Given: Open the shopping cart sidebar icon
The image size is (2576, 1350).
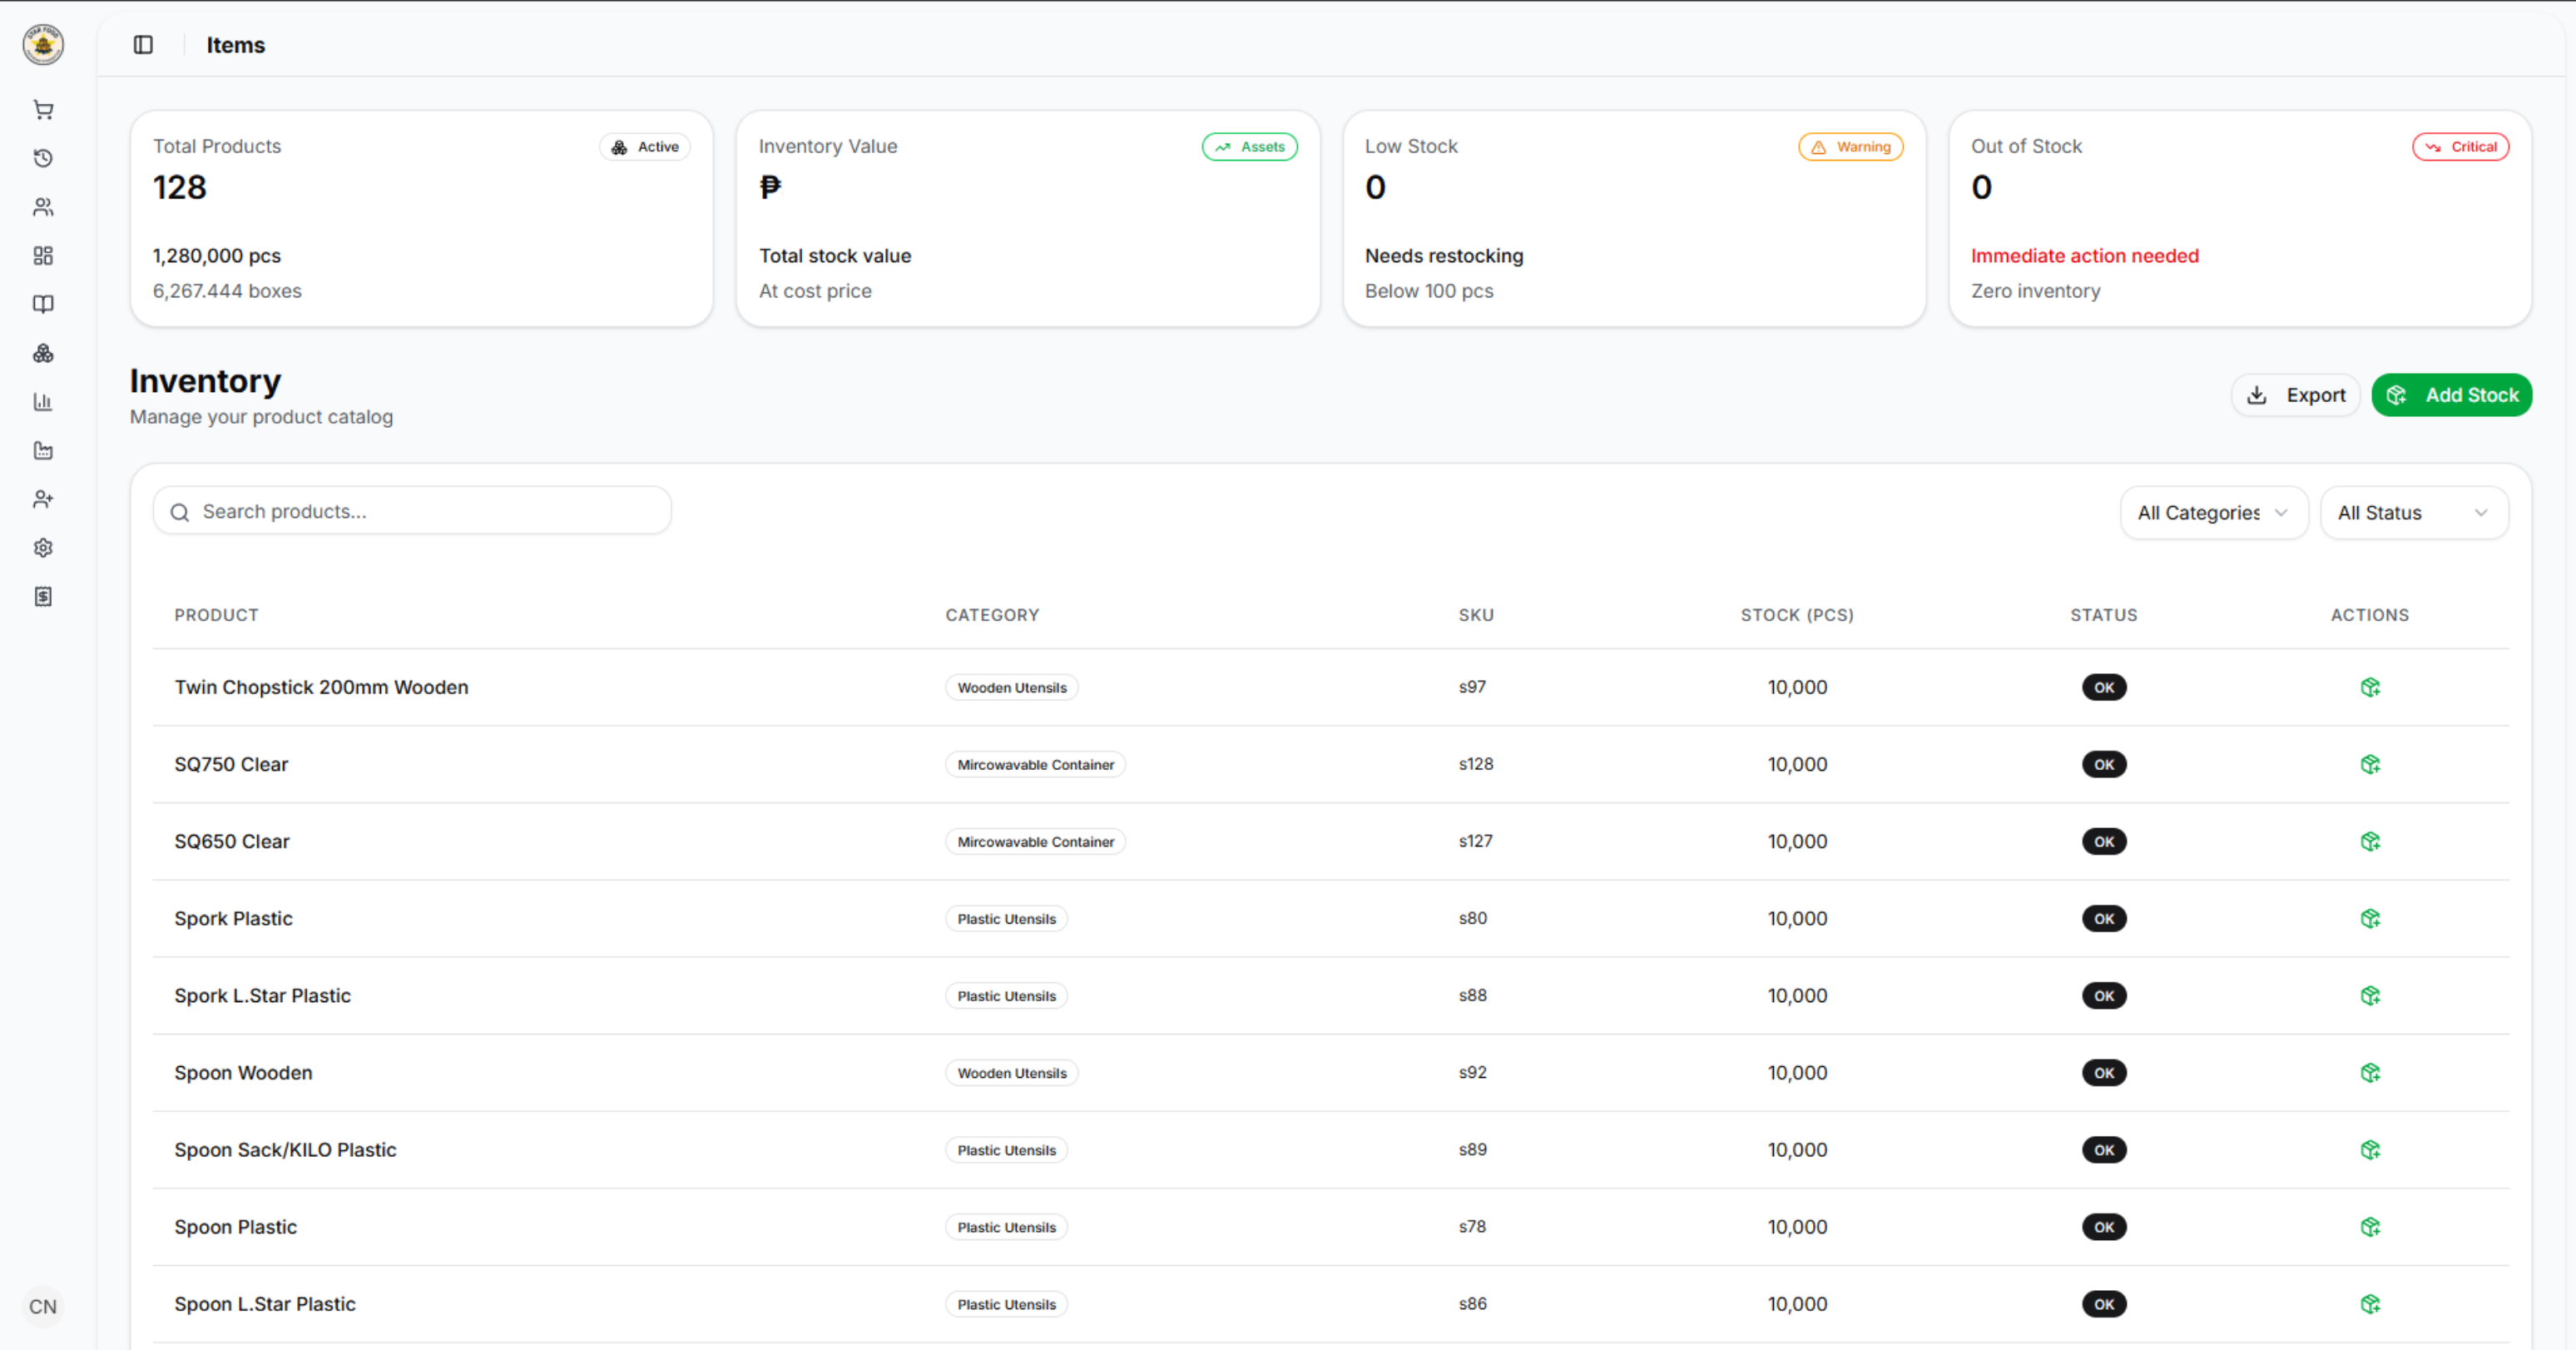Looking at the screenshot, I should 43,110.
